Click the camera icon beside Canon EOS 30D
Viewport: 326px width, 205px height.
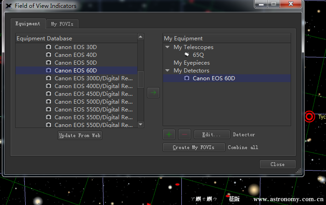pyautogui.click(x=49, y=47)
